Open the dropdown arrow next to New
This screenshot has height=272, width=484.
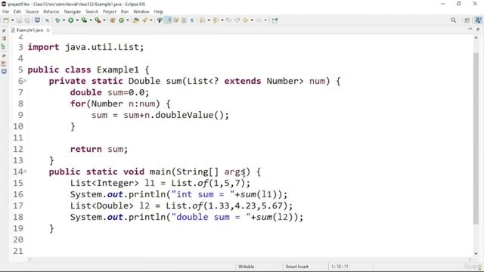click(13, 20)
